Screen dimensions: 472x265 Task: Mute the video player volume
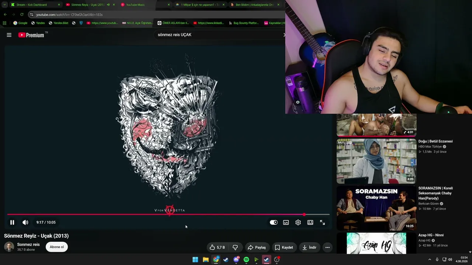tap(25, 222)
